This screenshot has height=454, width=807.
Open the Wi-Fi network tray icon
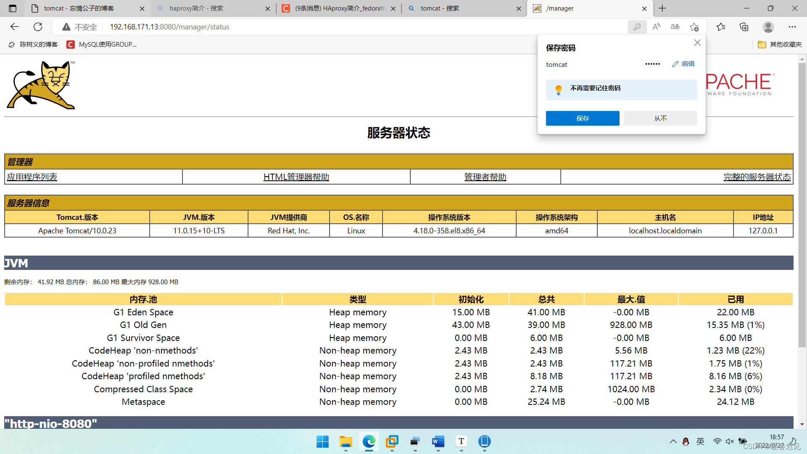(x=717, y=441)
